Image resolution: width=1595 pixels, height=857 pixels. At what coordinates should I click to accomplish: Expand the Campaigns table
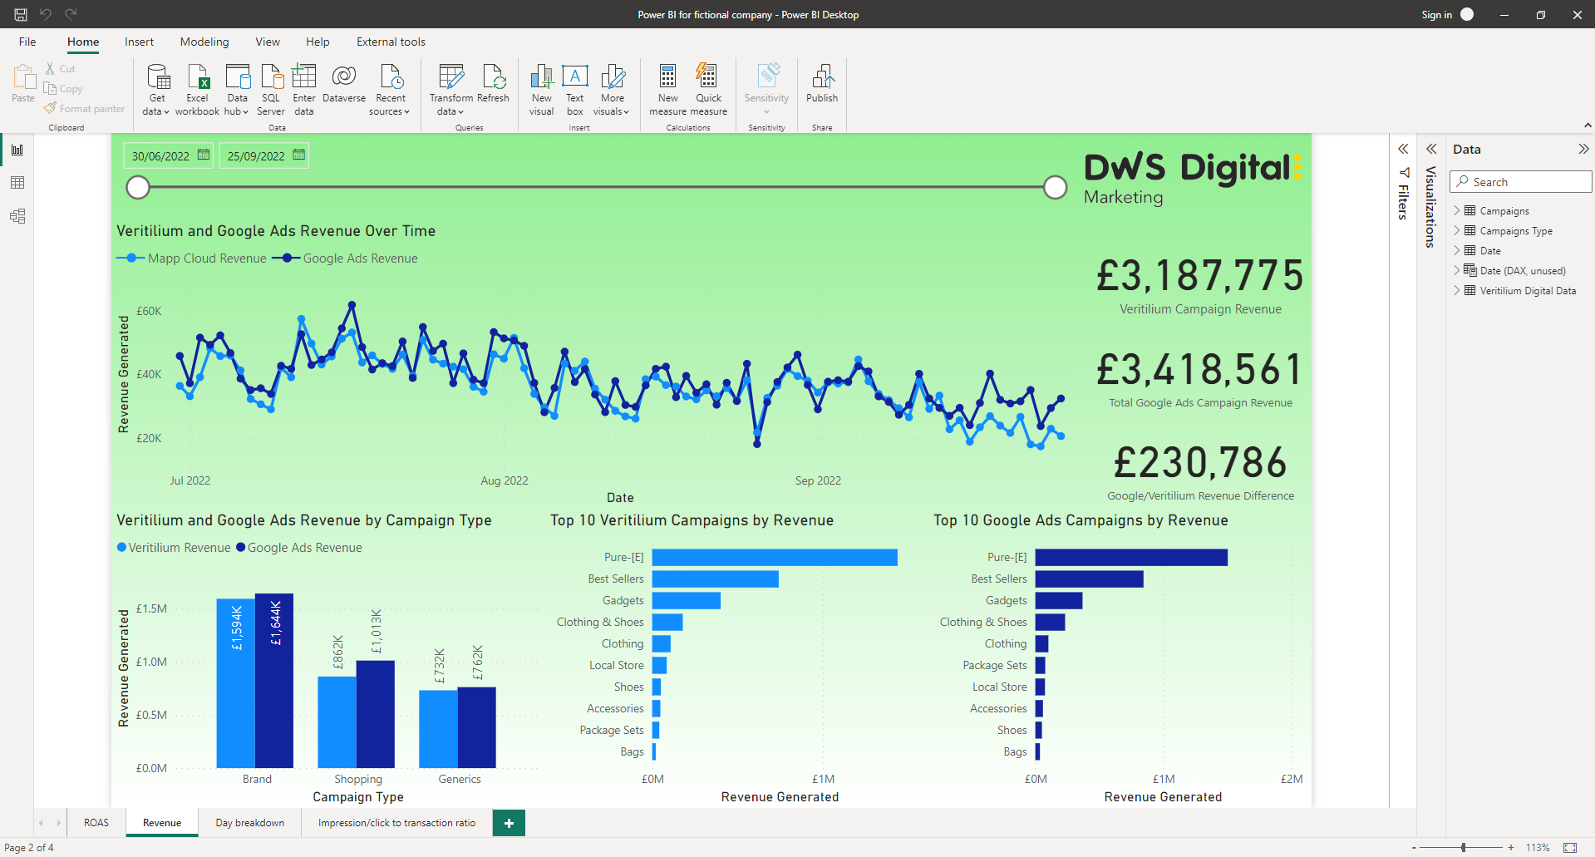(x=1457, y=211)
